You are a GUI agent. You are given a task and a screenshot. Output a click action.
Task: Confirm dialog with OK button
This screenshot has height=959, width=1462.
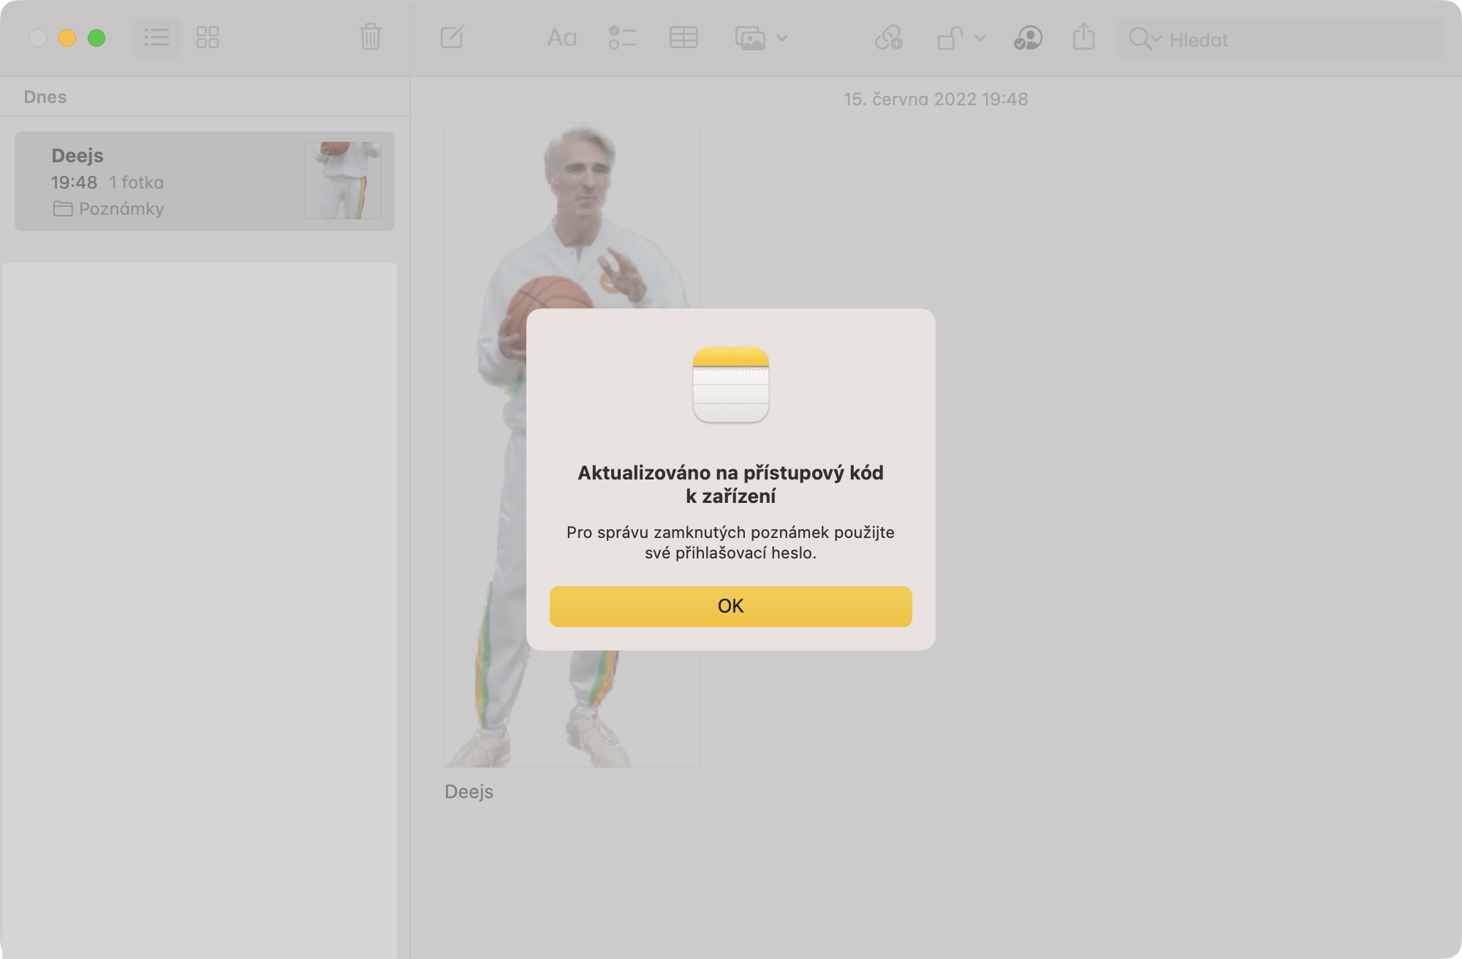coord(731,607)
